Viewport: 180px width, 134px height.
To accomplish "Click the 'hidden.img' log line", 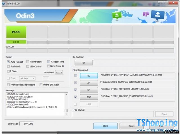I will click(18, 94).
